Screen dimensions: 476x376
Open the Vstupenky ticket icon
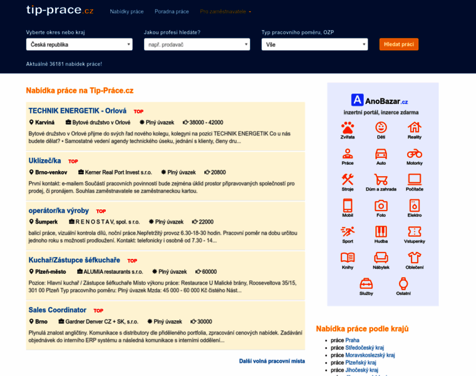coord(415,232)
